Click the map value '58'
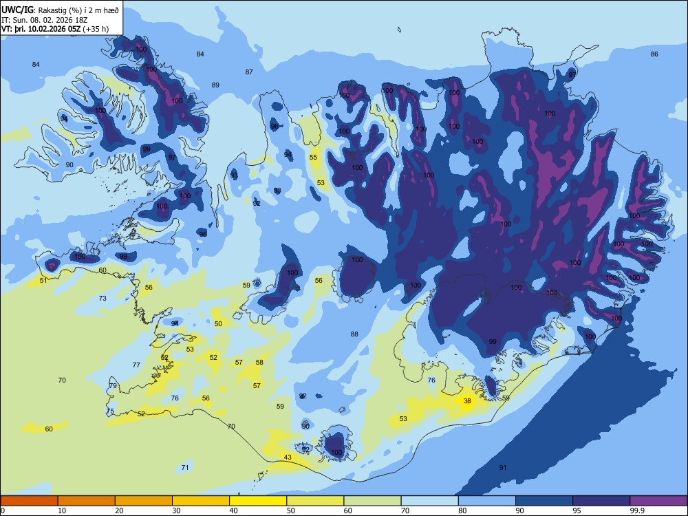The height and width of the screenshot is (516, 688). tap(260, 362)
